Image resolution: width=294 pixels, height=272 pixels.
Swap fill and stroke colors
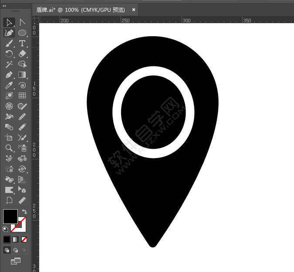pos(24,211)
